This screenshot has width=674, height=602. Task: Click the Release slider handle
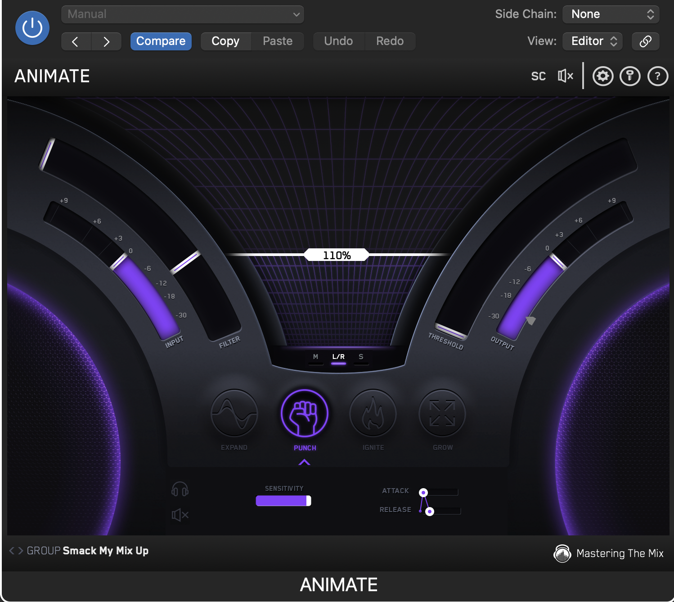coord(430,512)
